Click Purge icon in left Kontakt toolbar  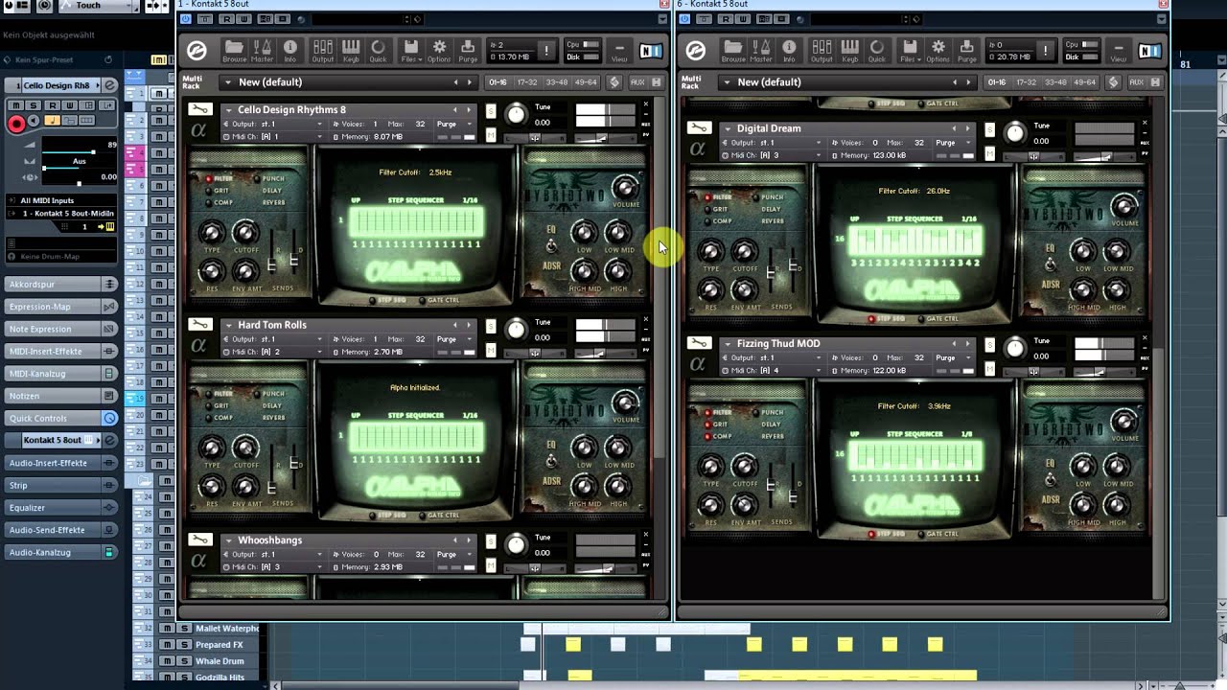click(468, 51)
